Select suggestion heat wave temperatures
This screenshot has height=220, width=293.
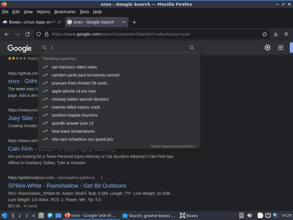point(119,131)
